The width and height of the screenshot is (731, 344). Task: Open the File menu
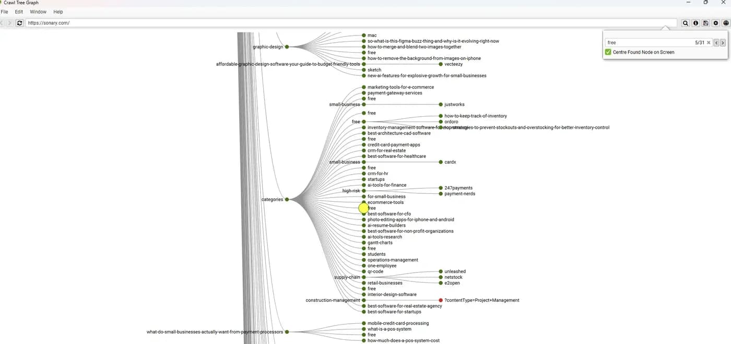[x=5, y=11]
